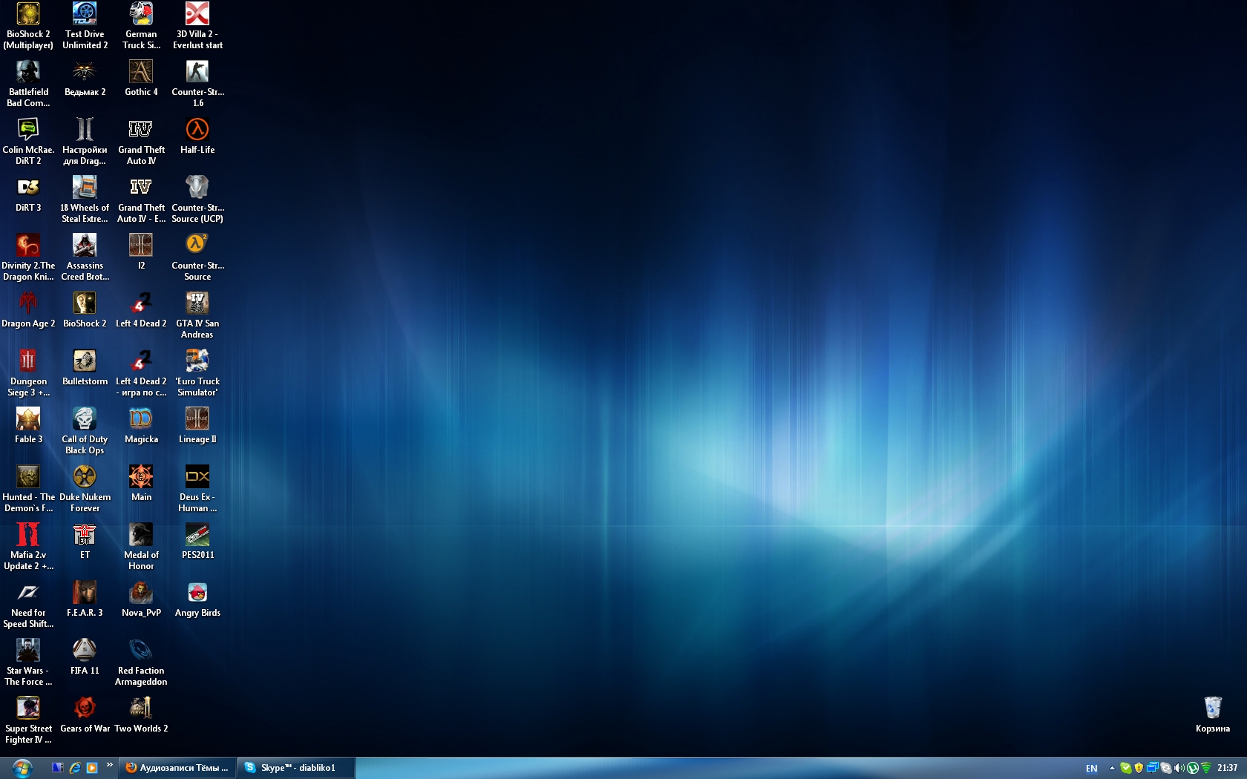
Task: Select the Ведьмак 2 desktop icon
Action: pyautogui.click(x=85, y=79)
